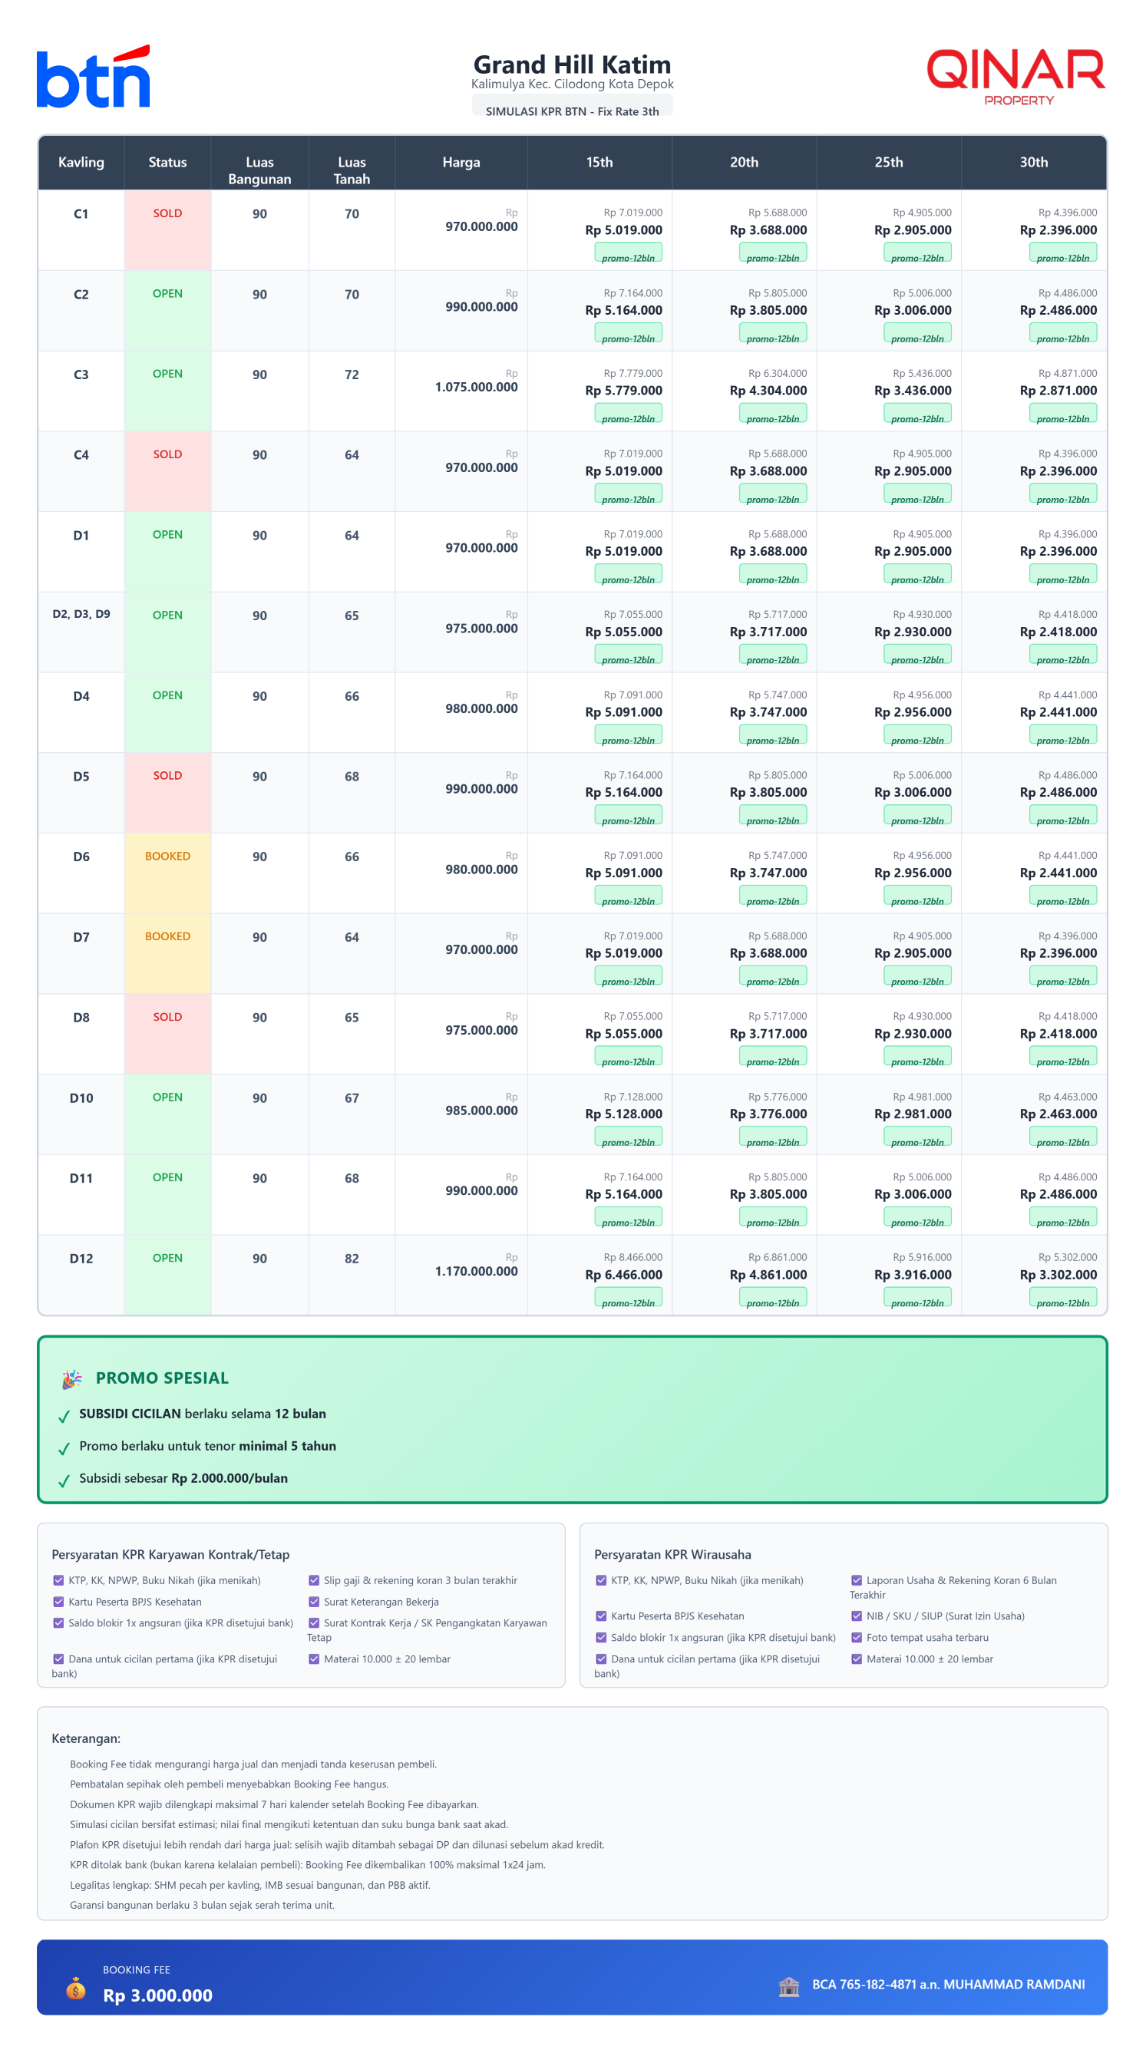The height and width of the screenshot is (2053, 1146).
Task: Toggle NIB / SKU / SIUP checkbox
Action: click(x=857, y=1616)
